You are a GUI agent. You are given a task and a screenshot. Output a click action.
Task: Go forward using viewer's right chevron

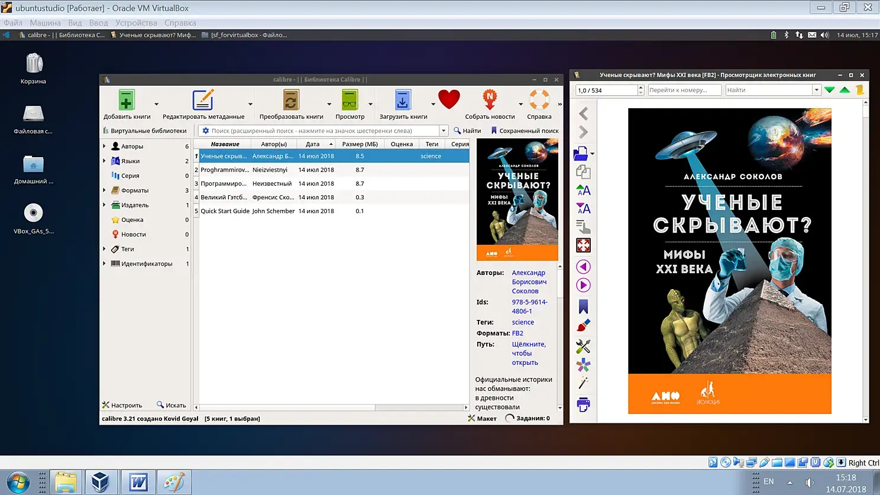coord(584,132)
